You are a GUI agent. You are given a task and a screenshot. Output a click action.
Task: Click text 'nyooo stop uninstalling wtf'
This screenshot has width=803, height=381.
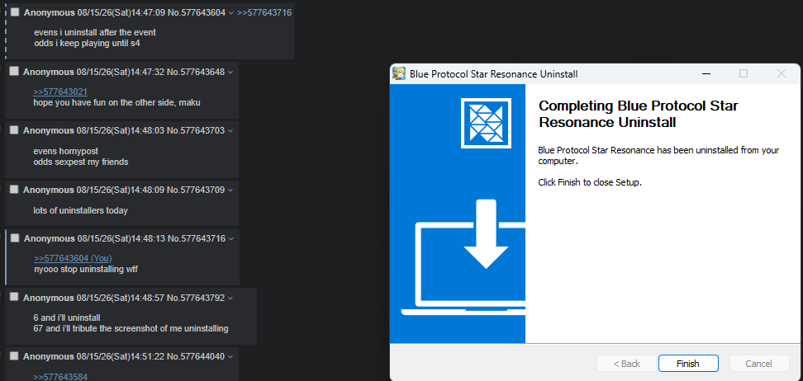click(86, 269)
